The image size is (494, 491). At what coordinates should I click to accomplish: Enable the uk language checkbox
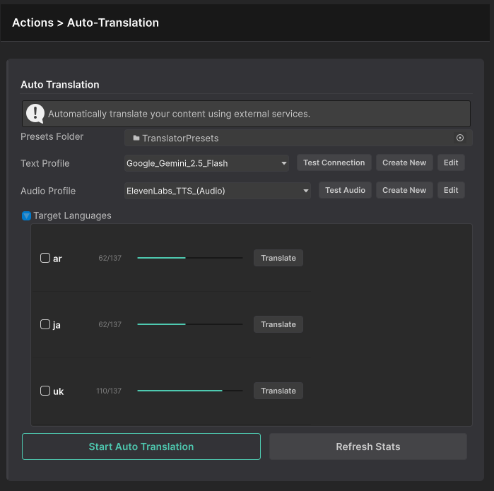point(45,391)
